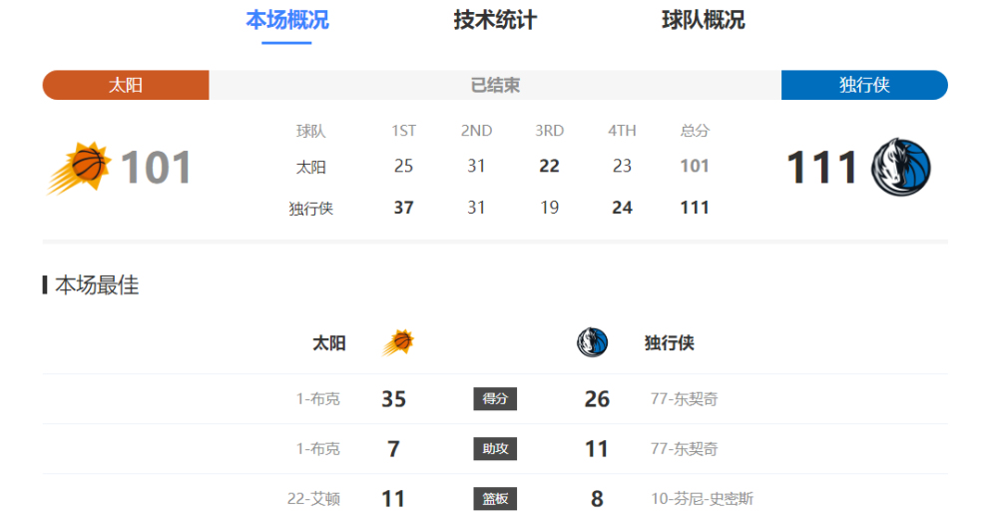Click Ayton's 11 rebounds value
This screenshot has height=527, width=998.
click(393, 498)
